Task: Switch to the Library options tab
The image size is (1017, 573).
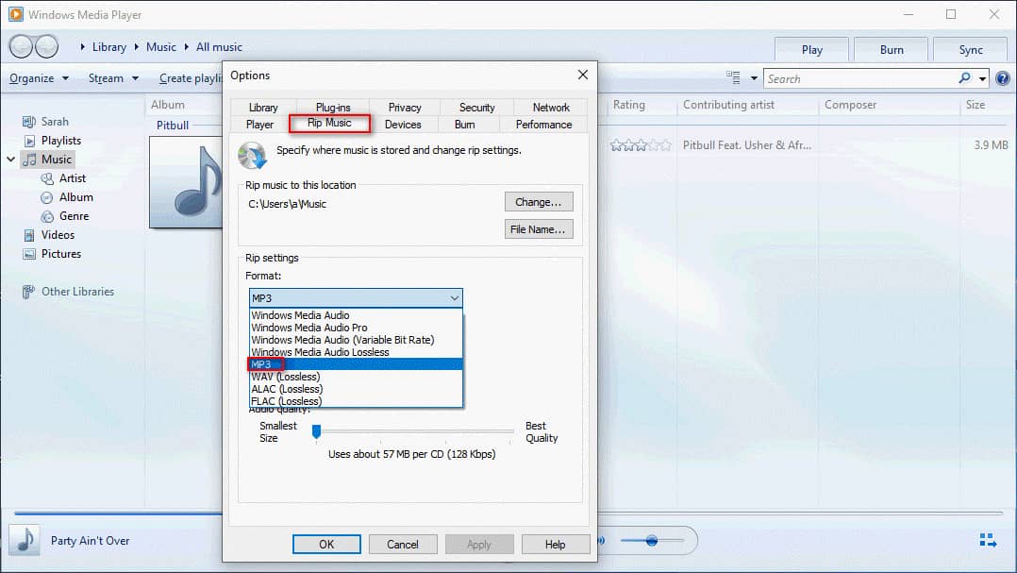Action: [x=263, y=107]
